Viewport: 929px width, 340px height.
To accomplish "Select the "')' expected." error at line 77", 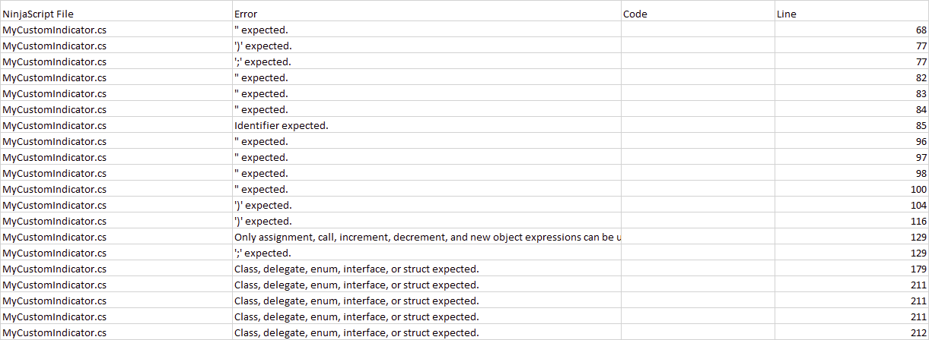I will [262, 46].
